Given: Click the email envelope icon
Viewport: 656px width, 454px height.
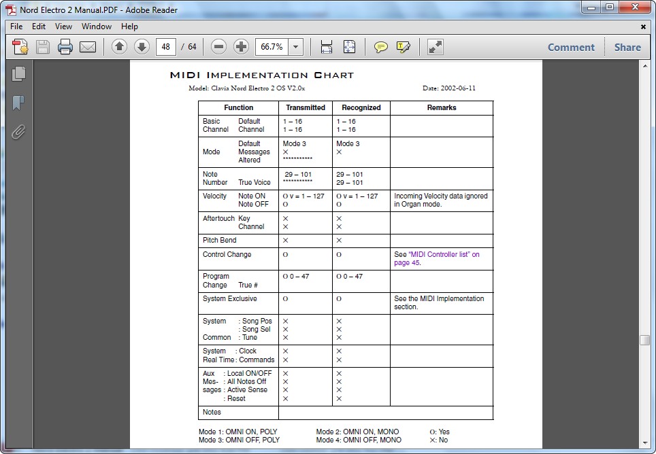Looking at the screenshot, I should (x=87, y=47).
